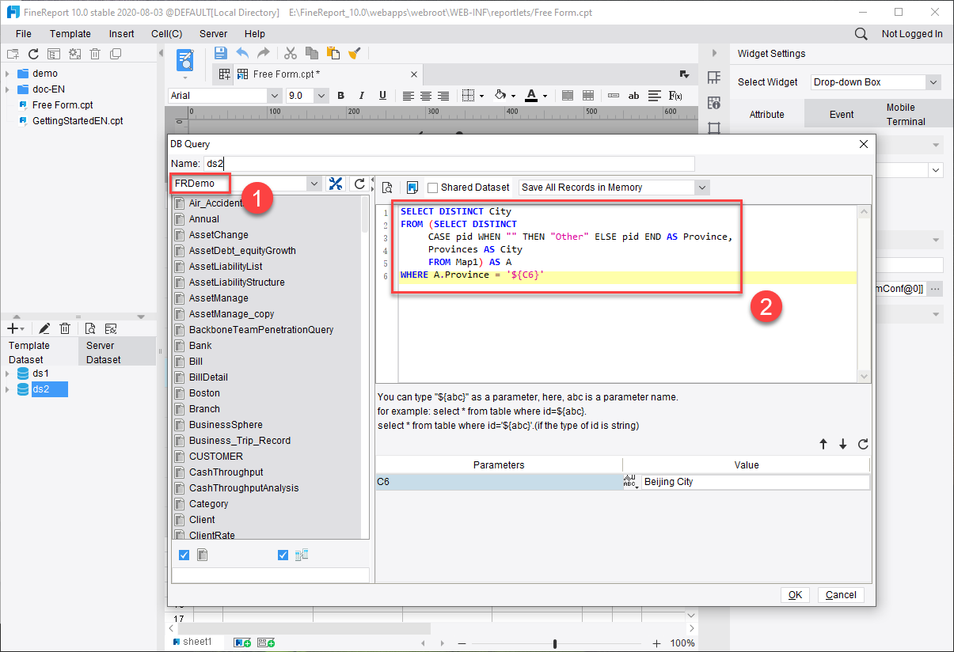The width and height of the screenshot is (954, 652).
Task: Click the pencil edit dataset icon
Action: [x=44, y=328]
